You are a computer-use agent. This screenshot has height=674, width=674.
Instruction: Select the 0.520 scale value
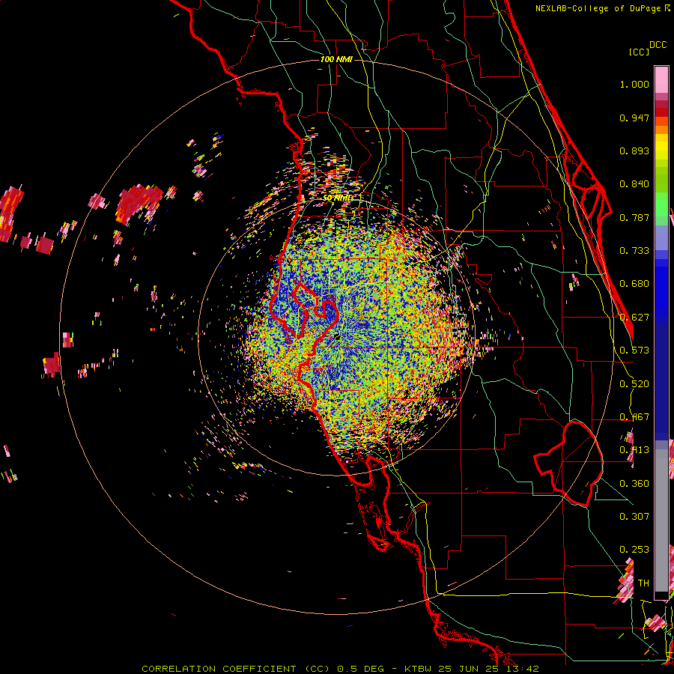pyautogui.click(x=634, y=384)
